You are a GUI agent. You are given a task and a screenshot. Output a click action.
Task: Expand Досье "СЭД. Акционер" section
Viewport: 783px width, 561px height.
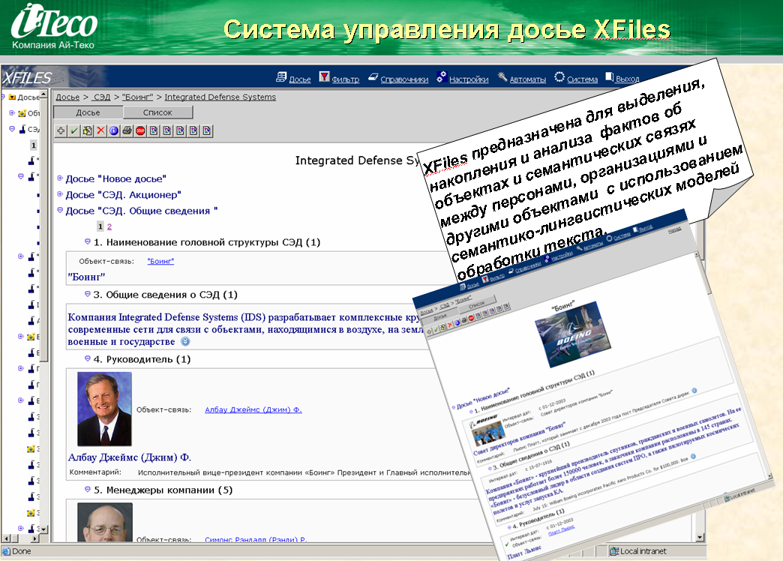point(60,193)
